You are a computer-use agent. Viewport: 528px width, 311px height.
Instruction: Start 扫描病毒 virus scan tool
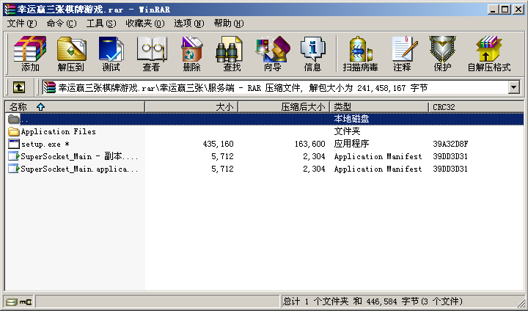[359, 54]
